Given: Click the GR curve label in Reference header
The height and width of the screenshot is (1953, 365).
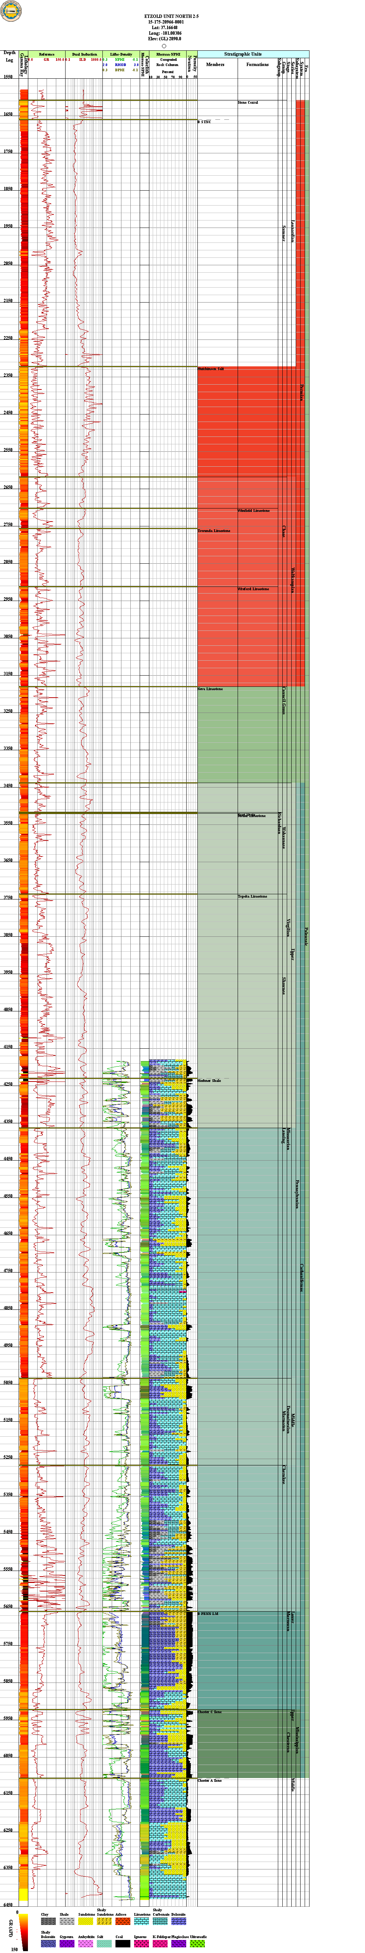Looking at the screenshot, I should 46,59.
